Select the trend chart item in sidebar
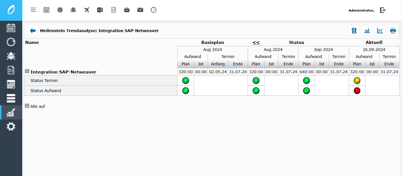The height and width of the screenshot is (176, 402). click(x=11, y=113)
